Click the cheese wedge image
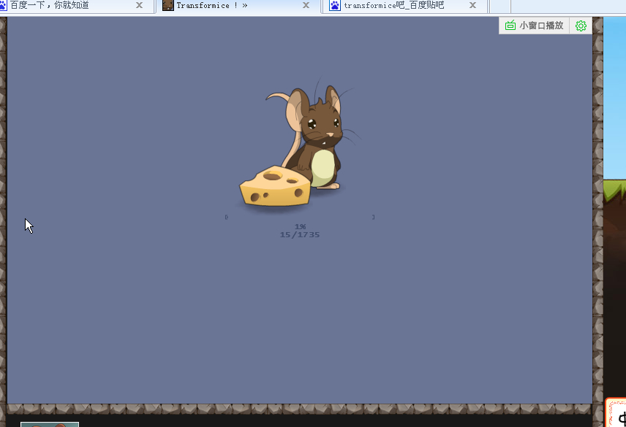Viewport: 626px width, 427px height. (x=275, y=187)
